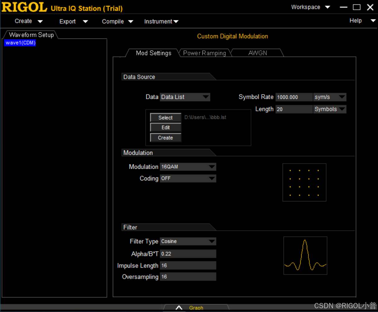Click the Custom Digital Modulation heading
378x312 pixels.
[x=233, y=36]
